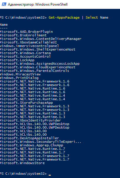Screen dimensions: 120x178
Task: Click the Microsoft.Windows.Cortana entry
Action: click(25, 53)
